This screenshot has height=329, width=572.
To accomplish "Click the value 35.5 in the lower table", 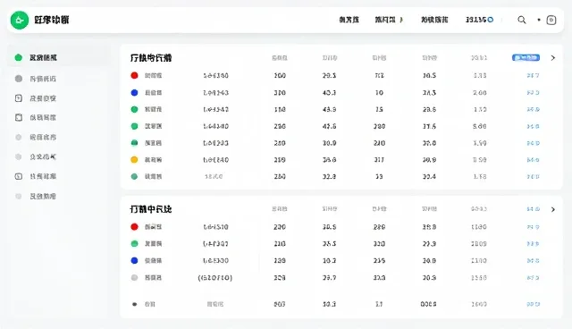I will pyautogui.click(x=329, y=244).
